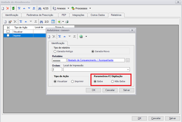
Task: Click the new record icon in main toolbar
Action: [3, 8]
